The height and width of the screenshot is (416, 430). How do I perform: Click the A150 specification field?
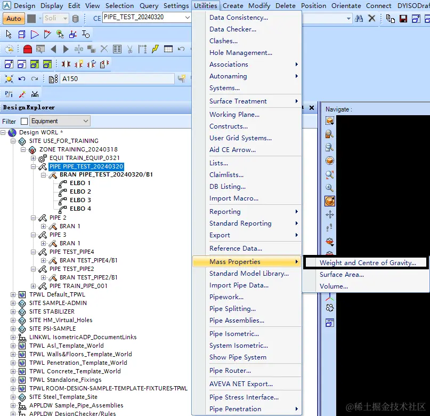(117, 79)
